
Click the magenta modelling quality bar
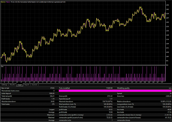[x=115, y=91]
